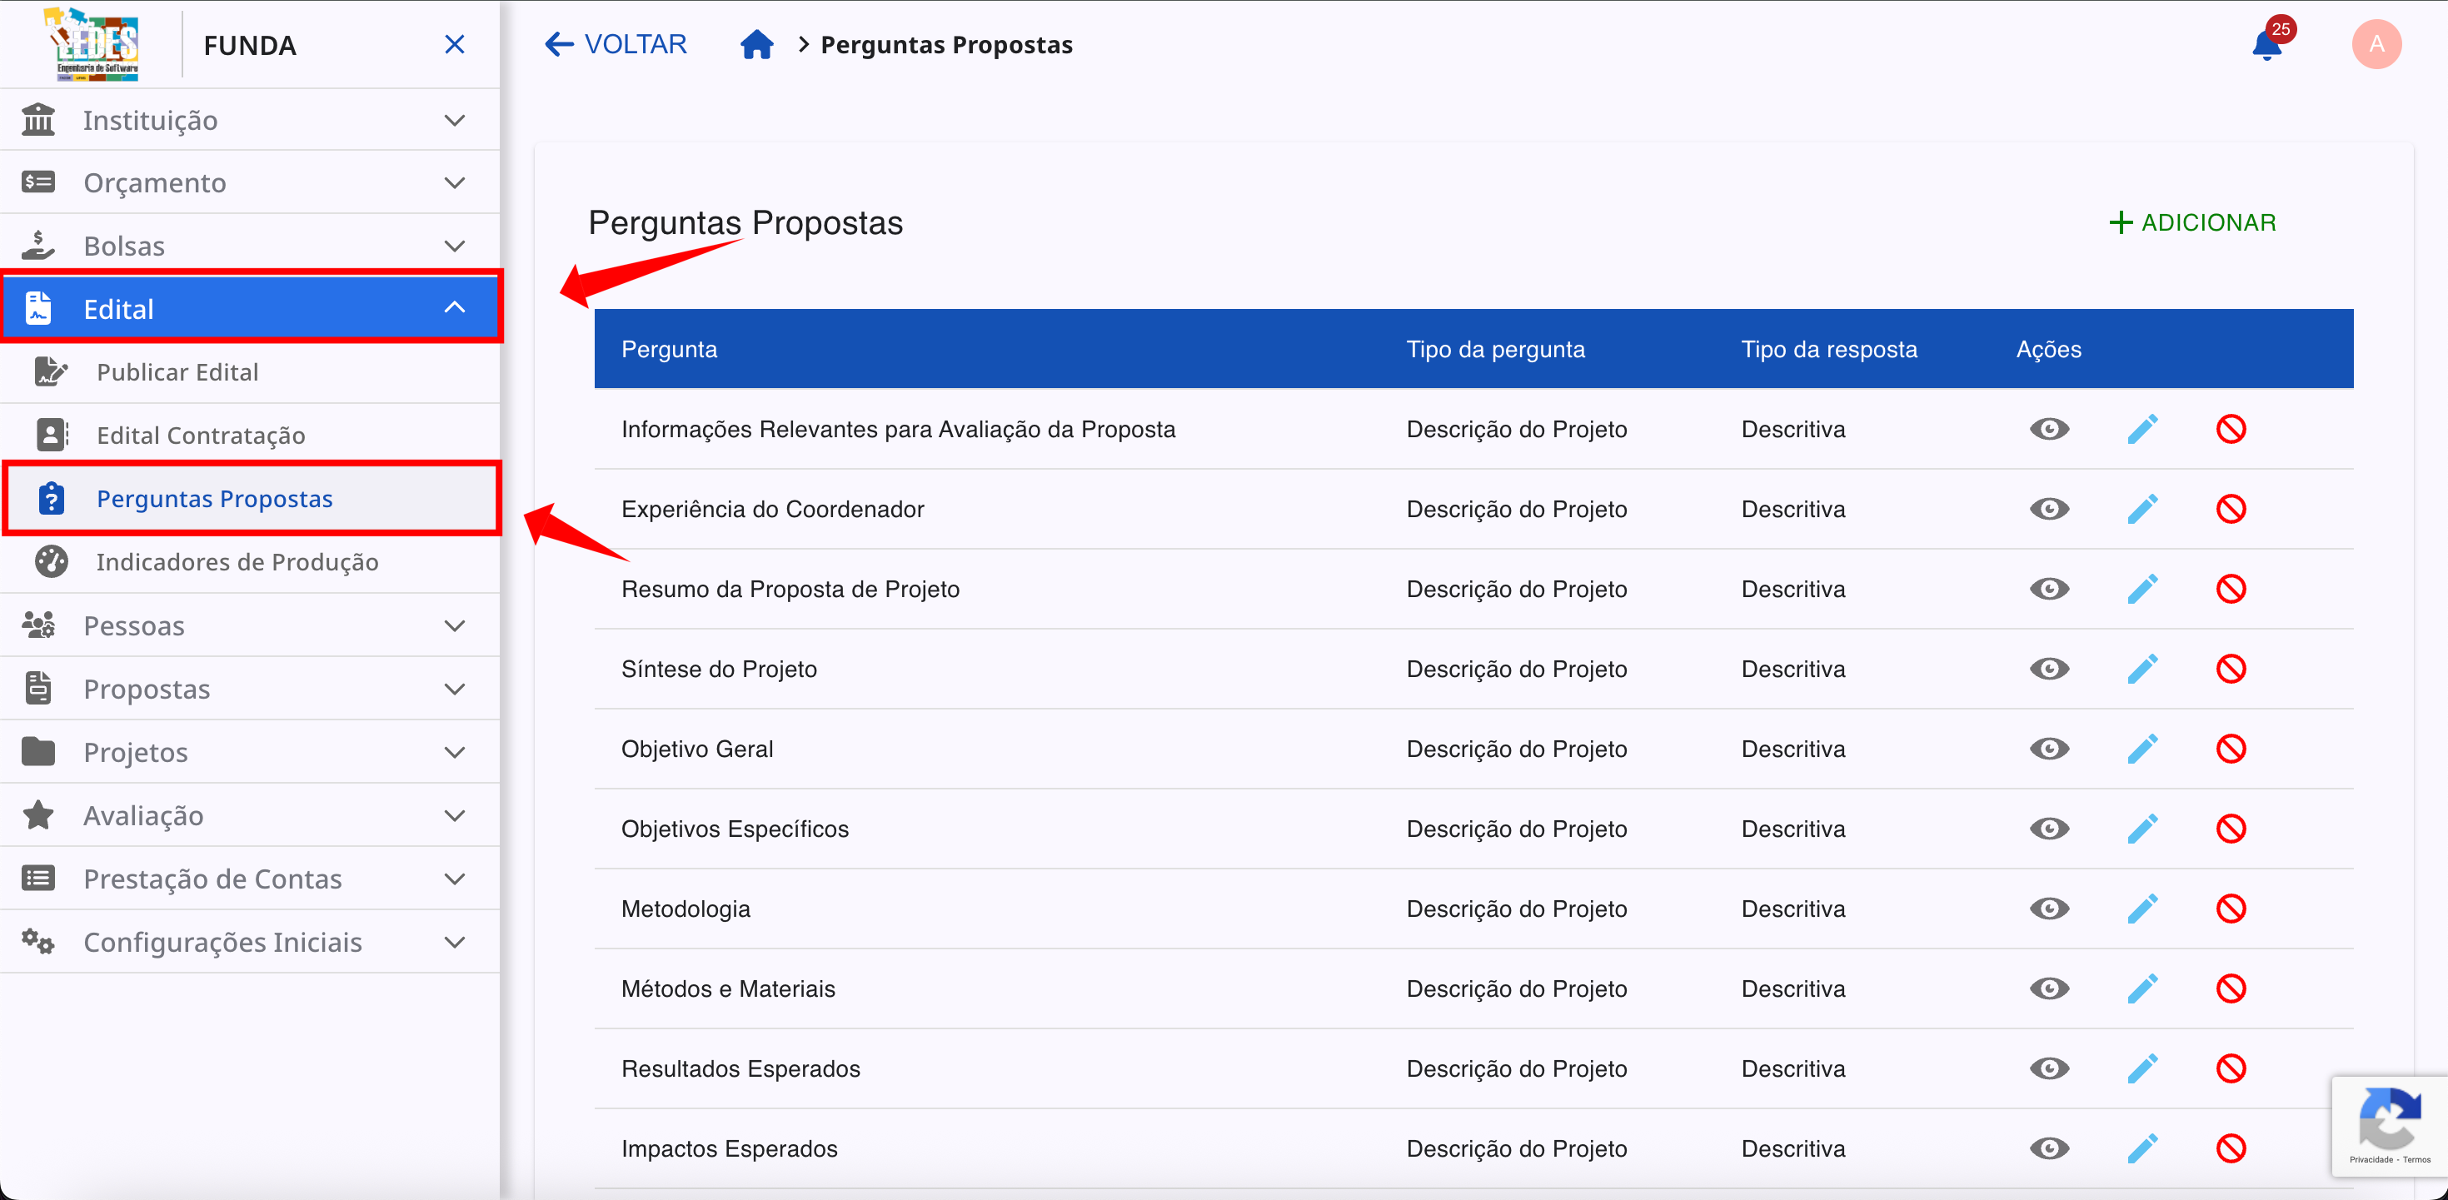Click the Edital Contratação contact-card icon
The width and height of the screenshot is (2448, 1200).
tap(50, 436)
